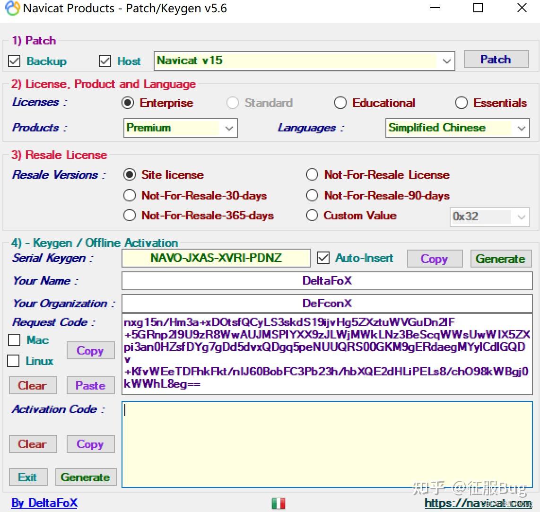Select the Enterprise license option
Viewport: 540px width, 512px height.
128,103
